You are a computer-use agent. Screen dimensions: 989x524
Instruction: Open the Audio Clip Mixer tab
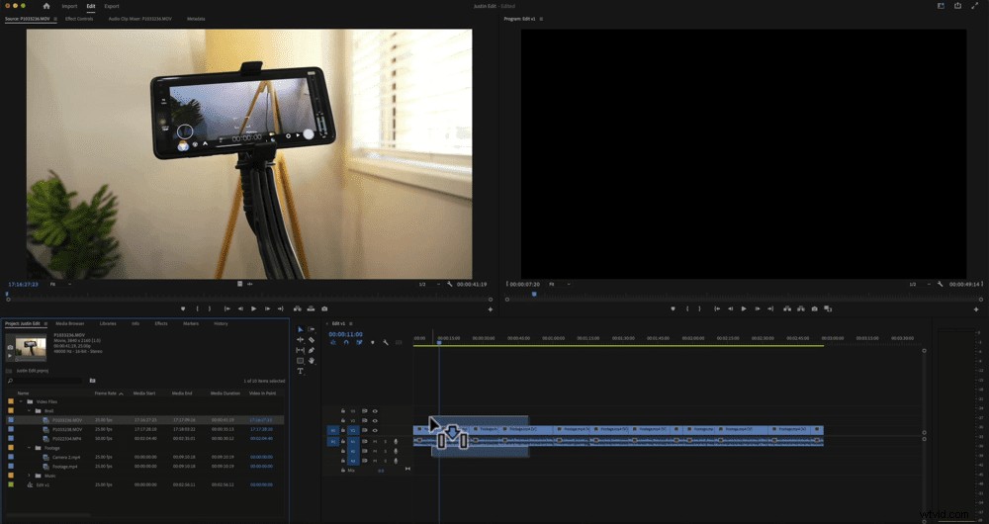(x=140, y=19)
